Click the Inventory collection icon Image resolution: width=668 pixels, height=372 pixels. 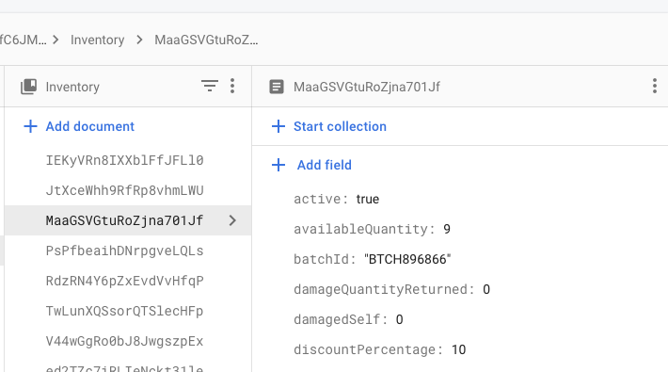tap(28, 87)
